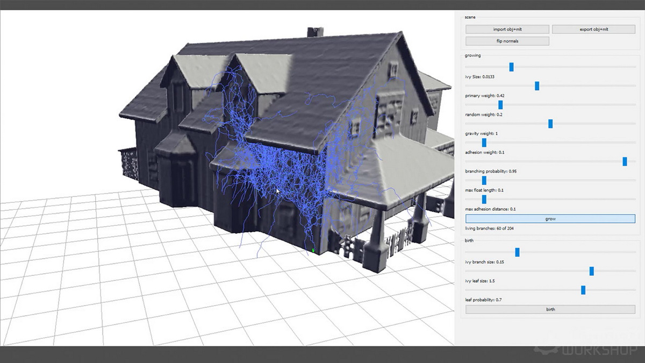Click the random weight slider handle
Screen dimensions: 645x363
500,104
